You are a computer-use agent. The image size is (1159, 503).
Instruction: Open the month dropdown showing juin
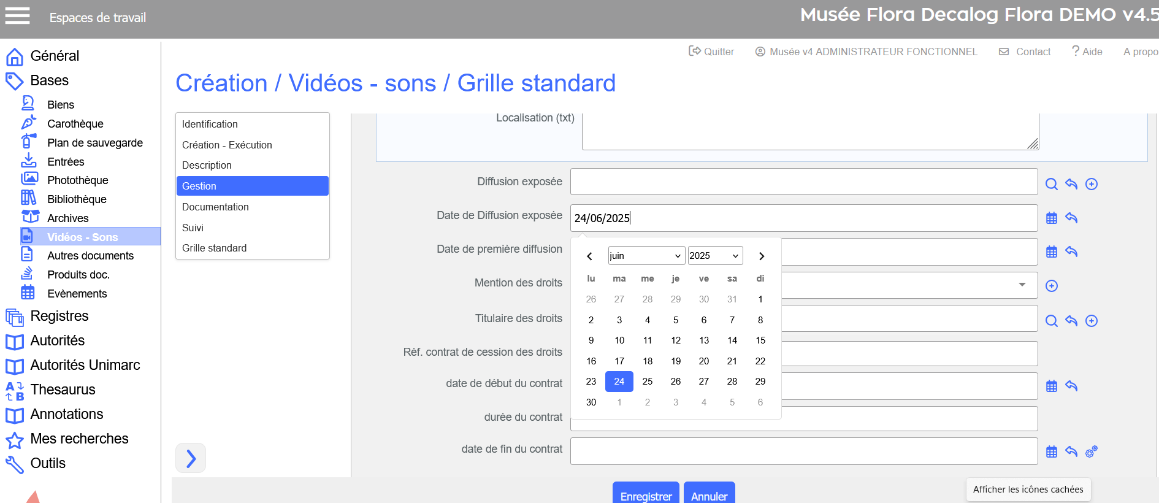(646, 256)
